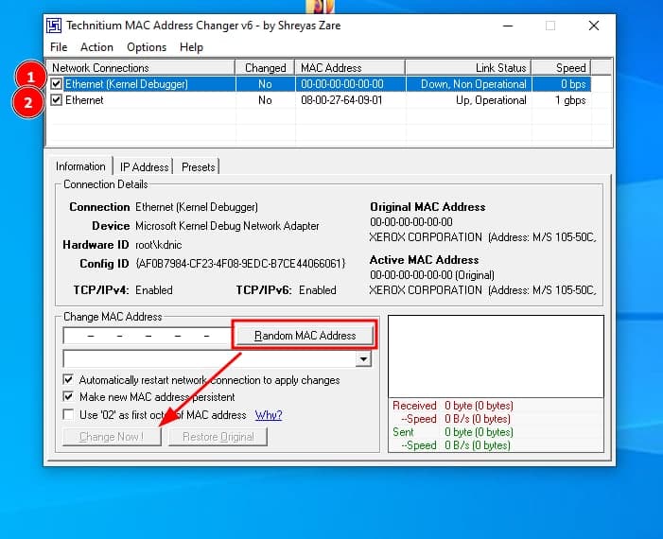Expand the MAC vendor dropdown list
The width and height of the screenshot is (663, 539).
click(363, 359)
